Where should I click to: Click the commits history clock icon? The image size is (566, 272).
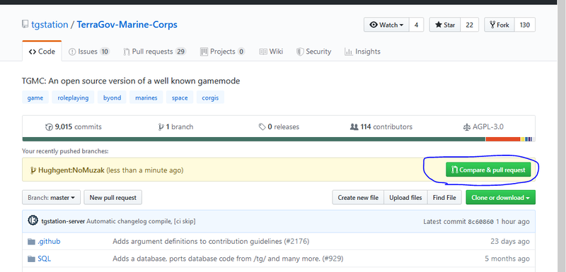coord(49,126)
